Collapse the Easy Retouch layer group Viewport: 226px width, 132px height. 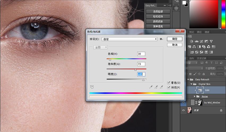pyautogui.click(x=188, y=79)
